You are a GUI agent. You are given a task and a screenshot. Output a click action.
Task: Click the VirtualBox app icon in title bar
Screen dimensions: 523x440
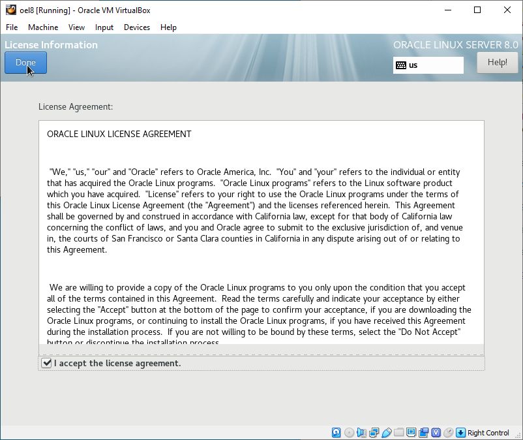[10, 10]
